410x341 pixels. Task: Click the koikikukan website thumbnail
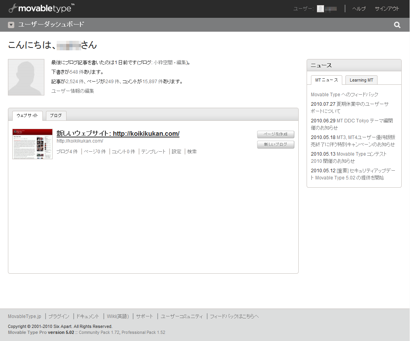32,144
